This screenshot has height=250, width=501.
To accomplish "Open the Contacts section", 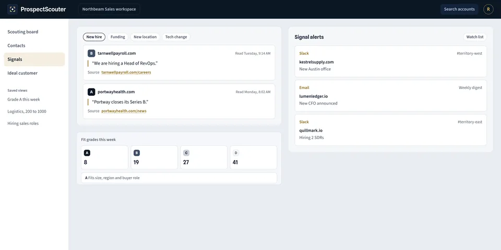I will point(34,46).
